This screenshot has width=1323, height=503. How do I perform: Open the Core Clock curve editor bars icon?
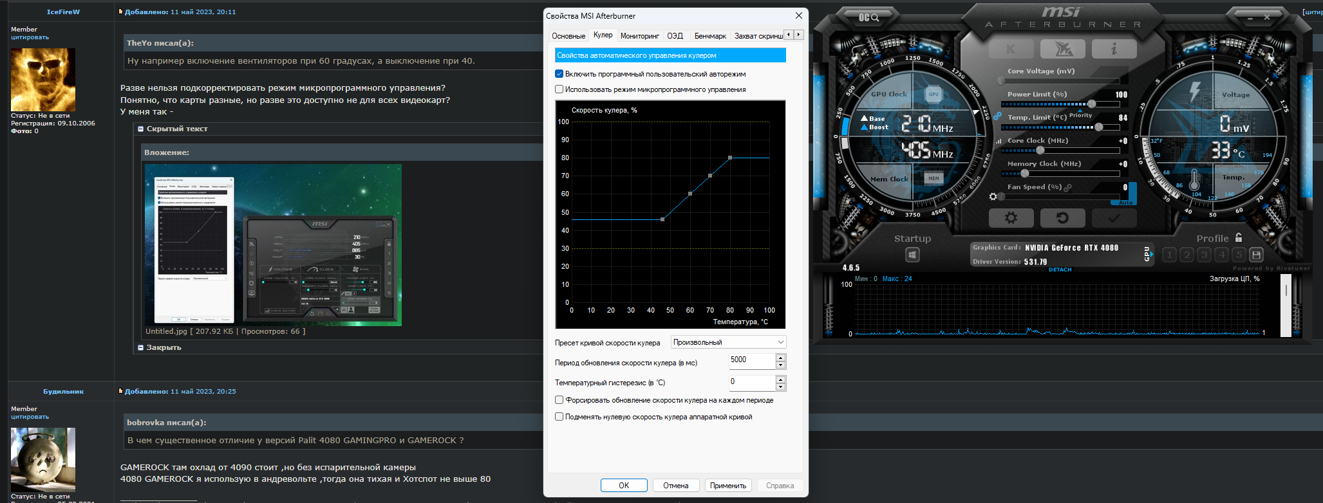point(999,141)
